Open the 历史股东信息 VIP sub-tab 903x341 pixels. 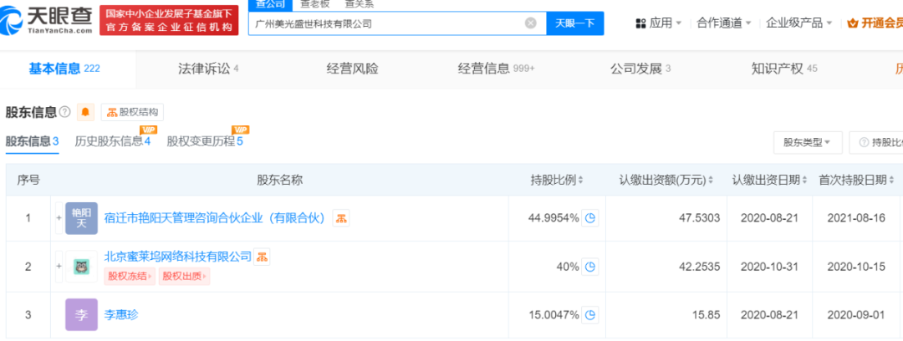[114, 140]
